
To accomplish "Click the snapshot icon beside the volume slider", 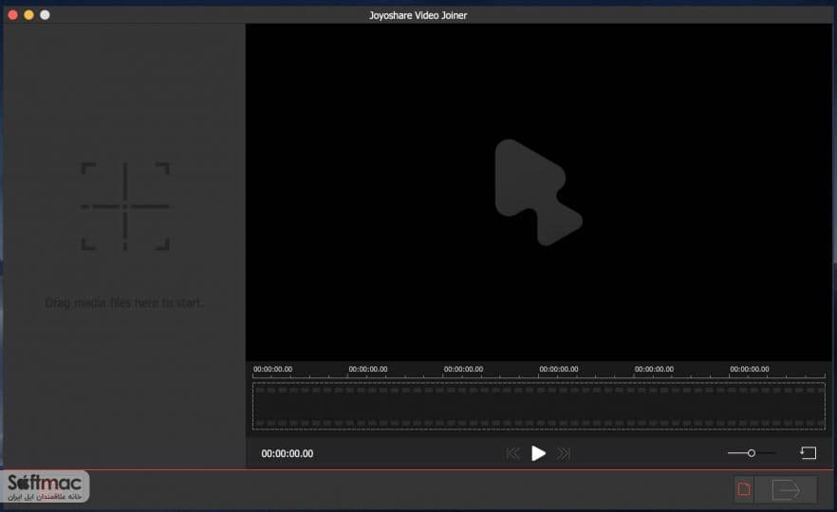I will (x=809, y=453).
